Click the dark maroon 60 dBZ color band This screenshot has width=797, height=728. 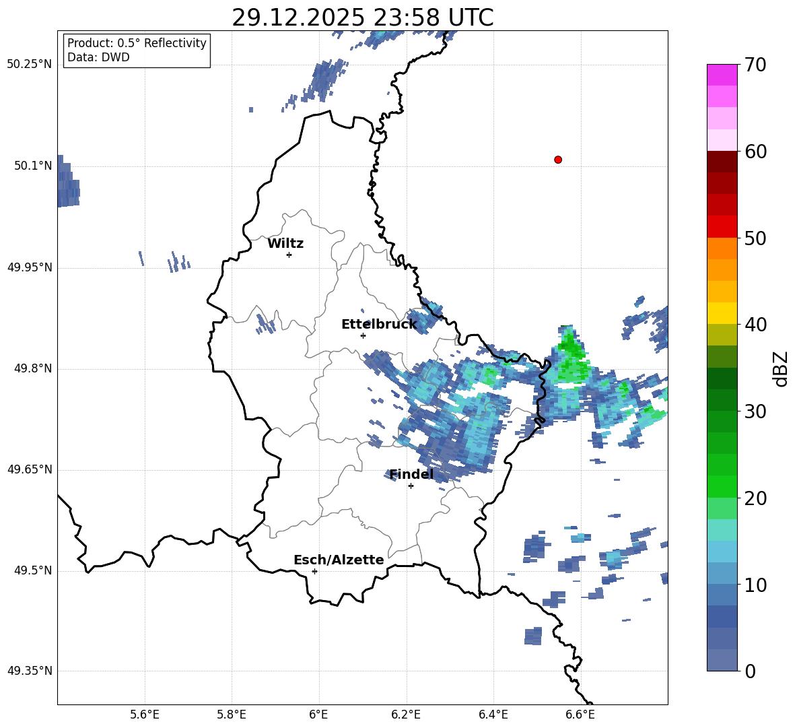point(722,162)
